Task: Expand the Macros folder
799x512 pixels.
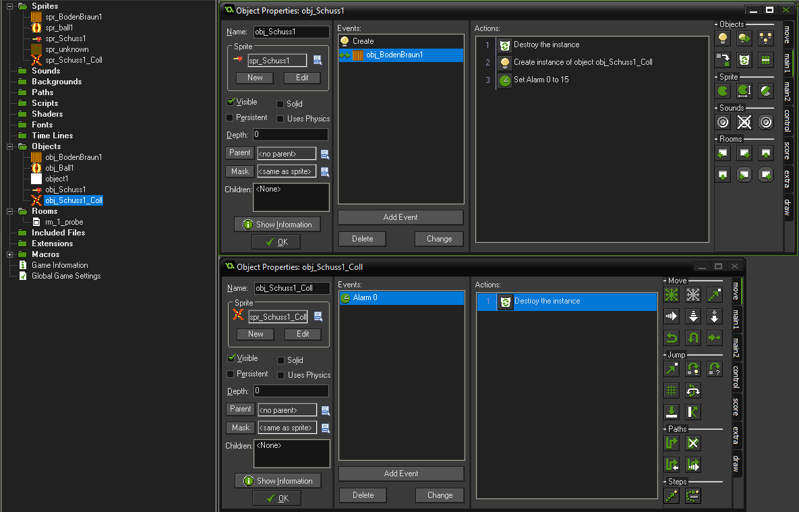Action: point(11,254)
